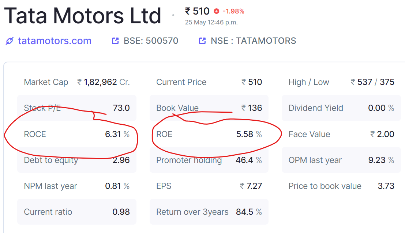This screenshot has height=233, width=405.
Task: Click the external link icon before BSE
Action: 115,41
